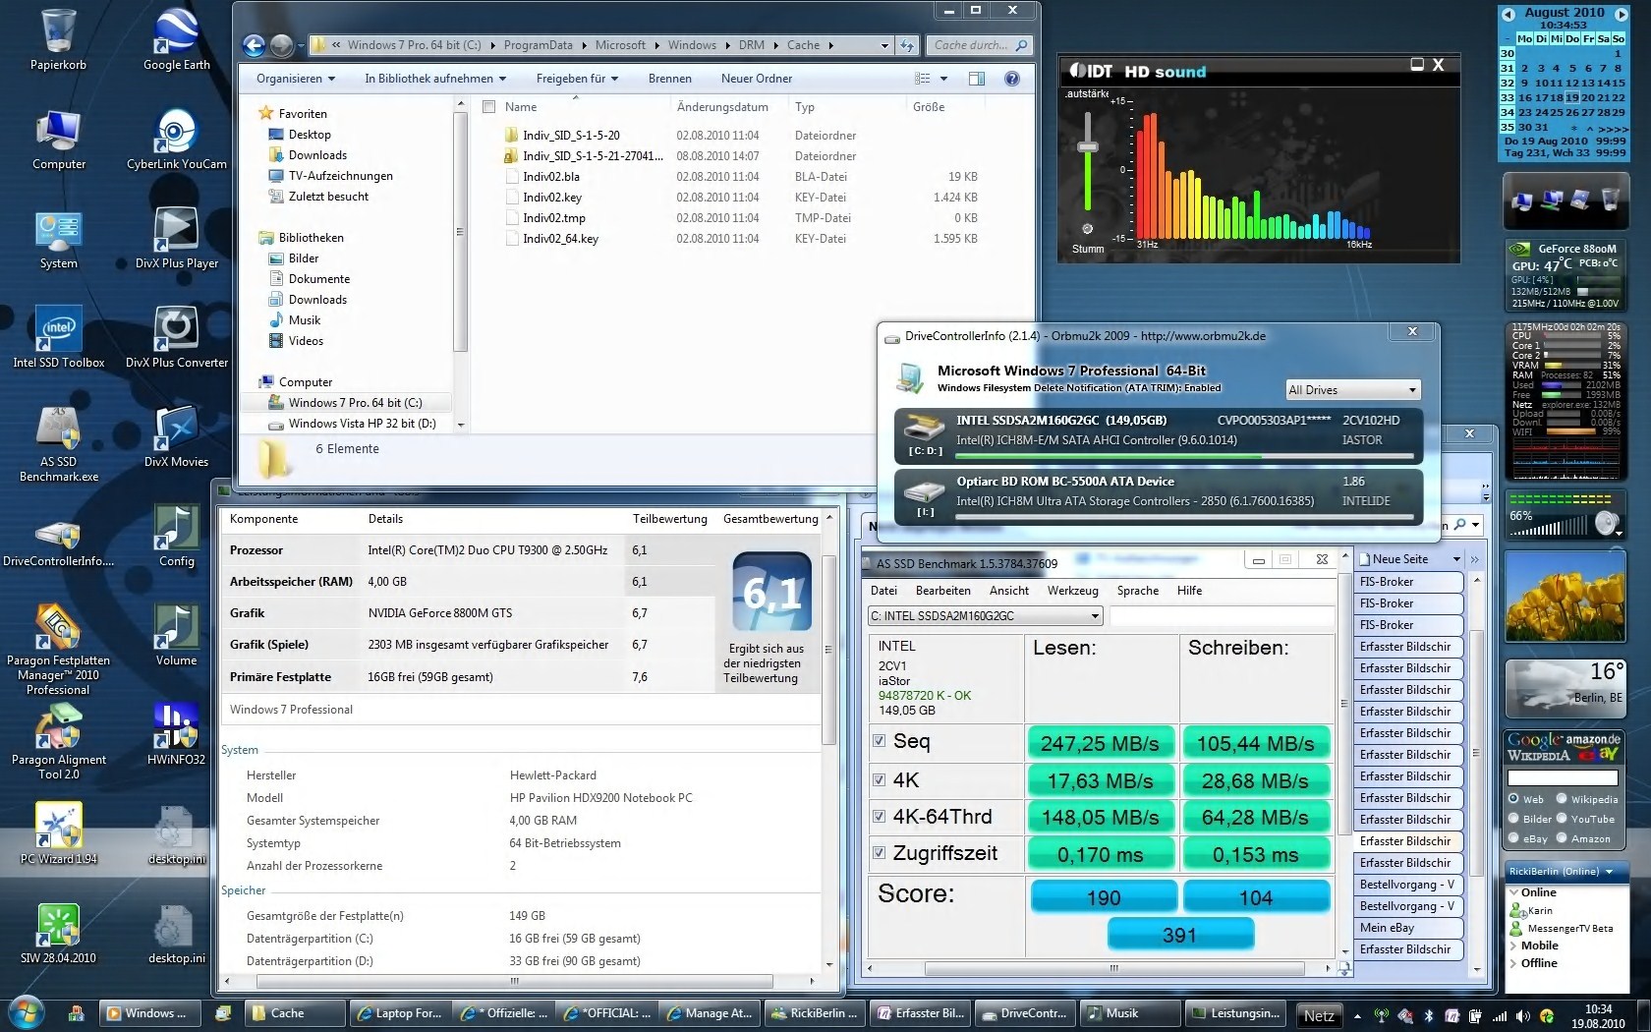Viewport: 1651px width, 1032px height.
Task: Expand the INTEL SSDSA2M160G2GC drive selector
Action: coord(1094,616)
